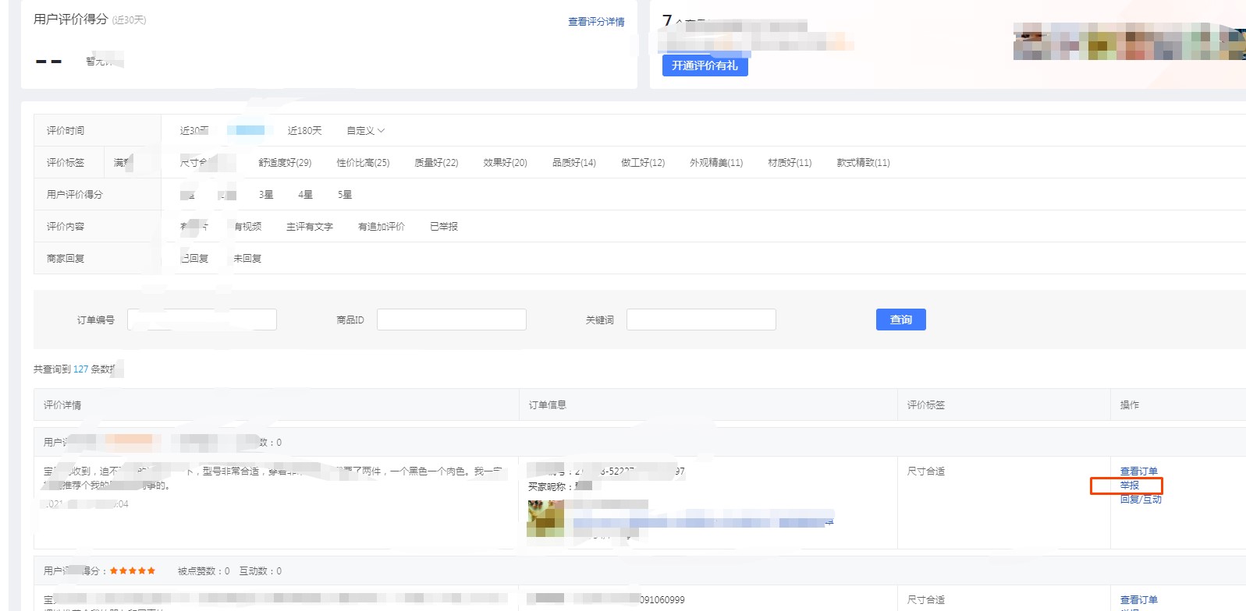Filter reviews by 已举报

[443, 227]
